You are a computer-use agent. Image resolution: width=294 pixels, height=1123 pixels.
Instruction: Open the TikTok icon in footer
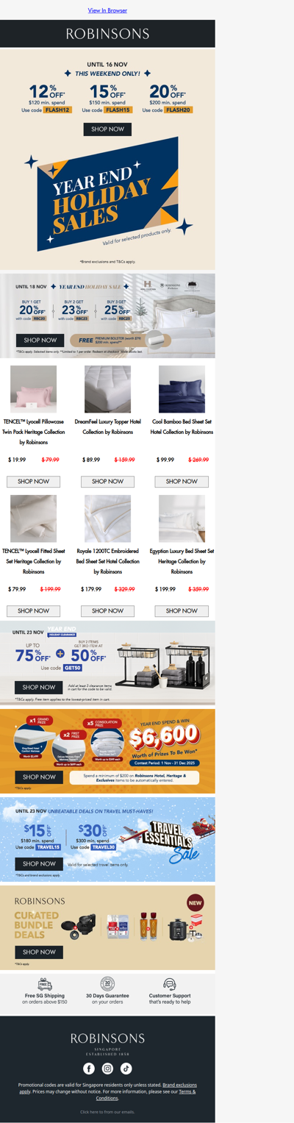pos(126,1068)
